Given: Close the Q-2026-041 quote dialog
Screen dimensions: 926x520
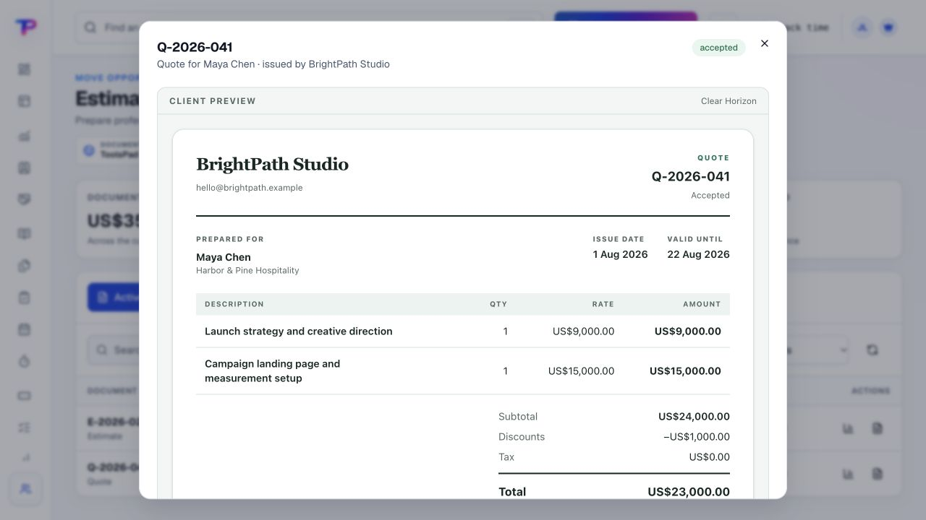Looking at the screenshot, I should tap(765, 43).
